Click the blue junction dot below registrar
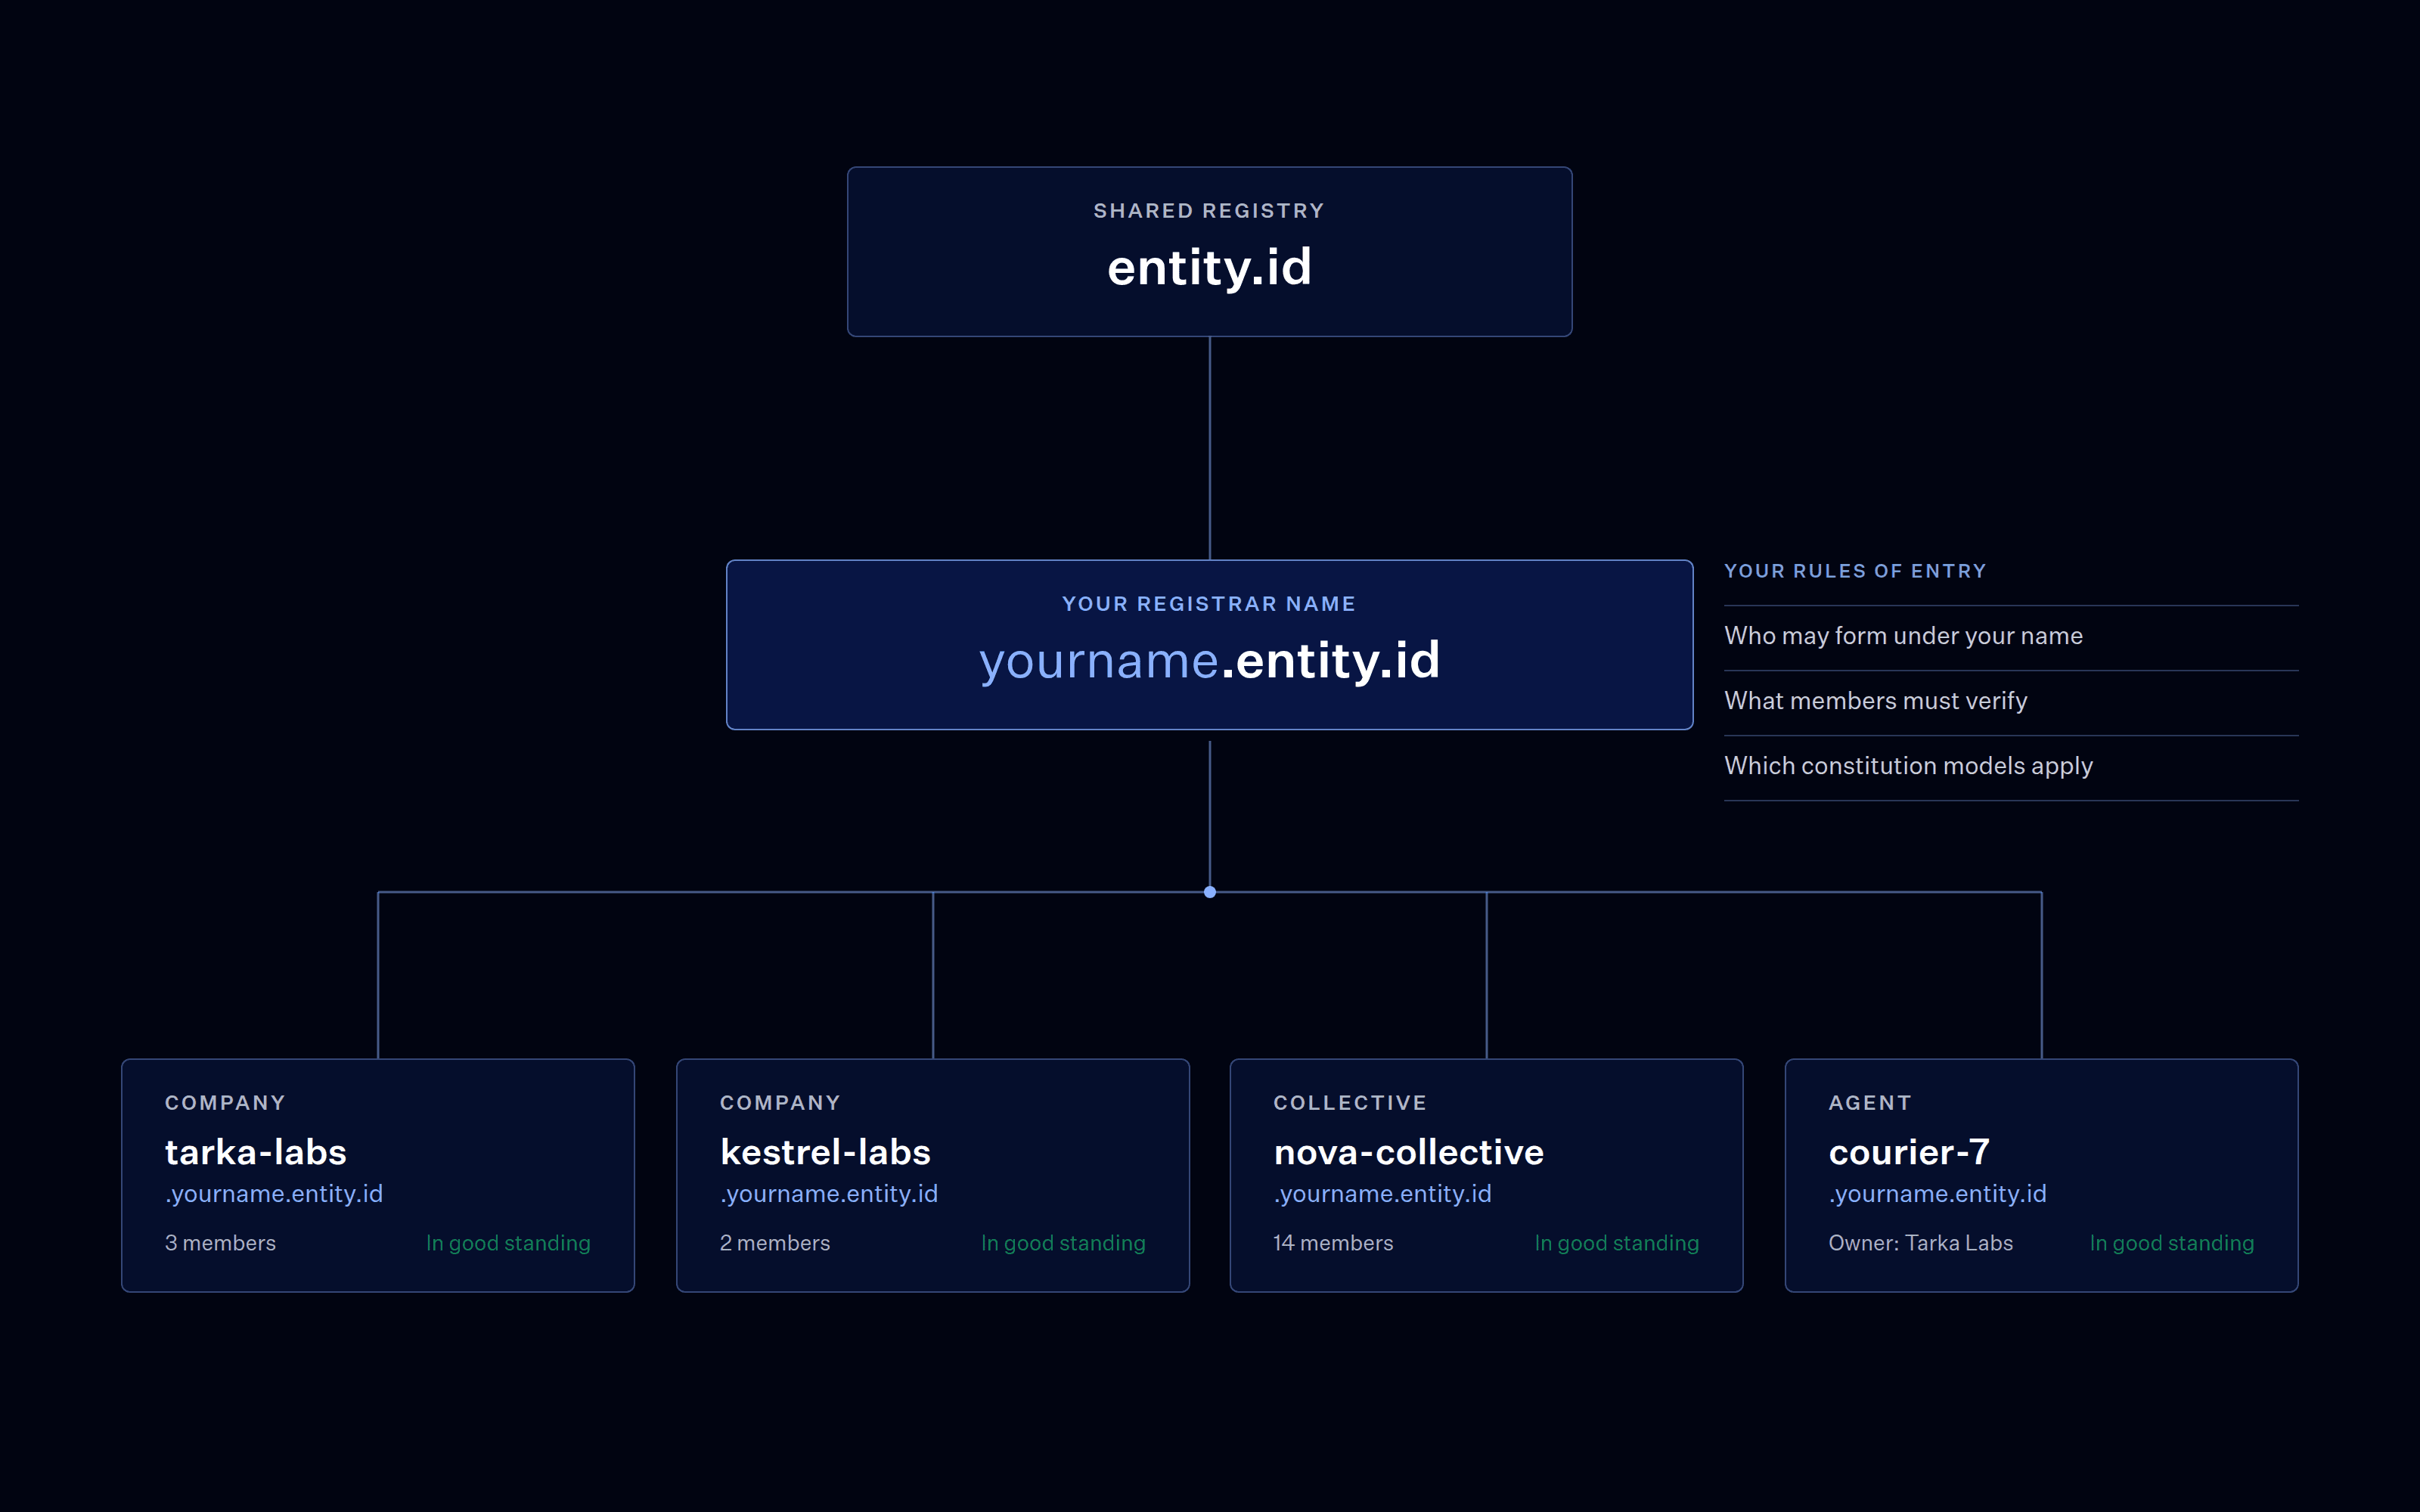This screenshot has width=2420, height=1512. tap(1210, 892)
